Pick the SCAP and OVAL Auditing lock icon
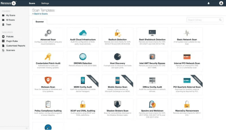Image resolution: width=226 pixels, height=134 pixels. (83, 104)
